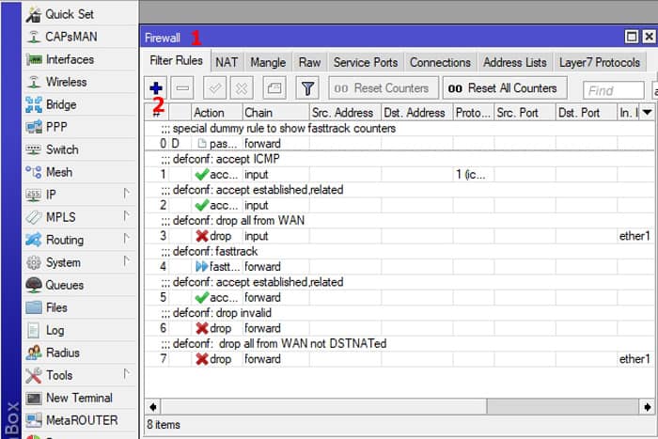Click the Comment toolbar button
The height and width of the screenshot is (439, 658).
(274, 88)
